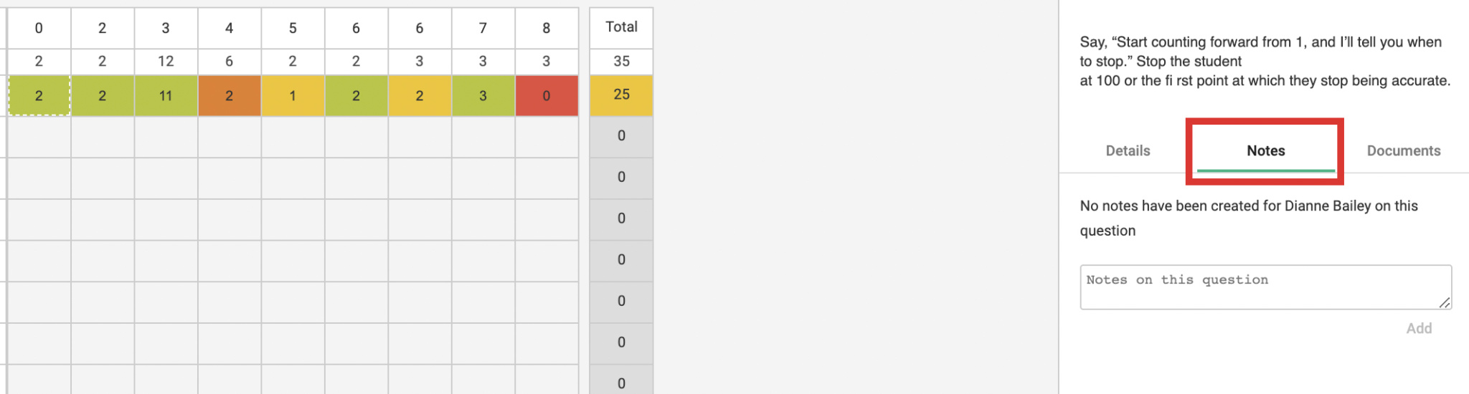
Task: Click column header numbered 8
Action: (547, 28)
